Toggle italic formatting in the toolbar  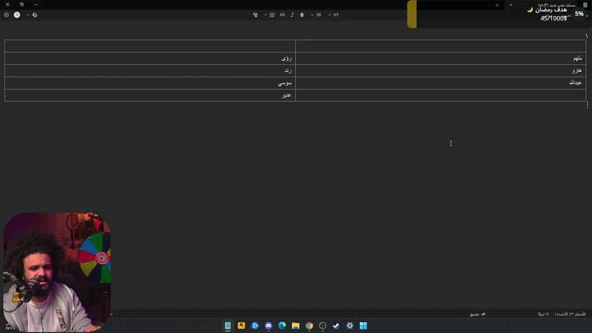point(292,15)
